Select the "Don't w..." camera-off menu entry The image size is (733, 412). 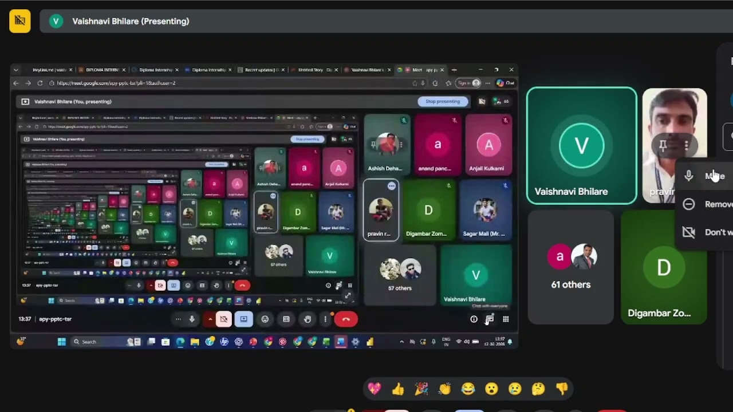(706, 232)
